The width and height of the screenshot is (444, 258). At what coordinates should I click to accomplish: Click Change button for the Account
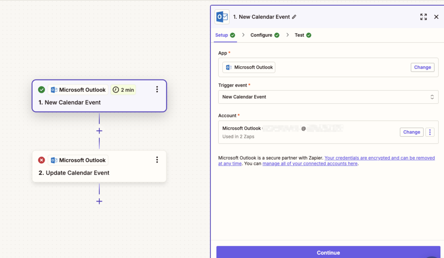click(x=411, y=132)
